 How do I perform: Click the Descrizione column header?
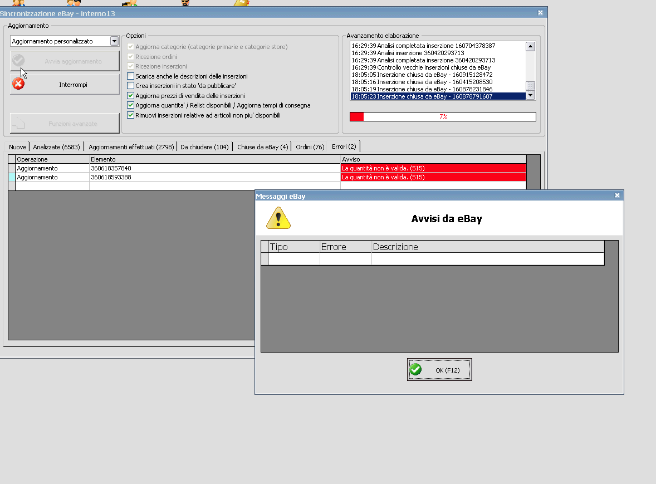(488, 247)
